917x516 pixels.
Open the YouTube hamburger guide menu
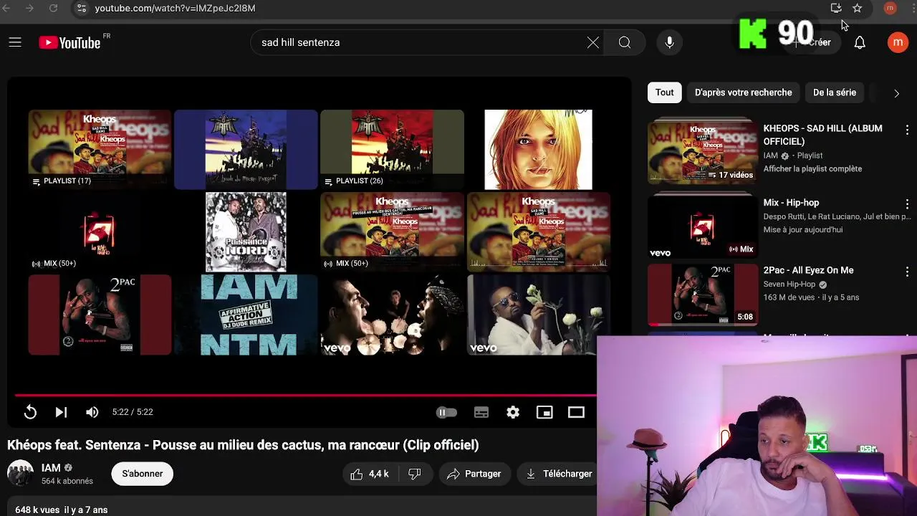[15, 42]
